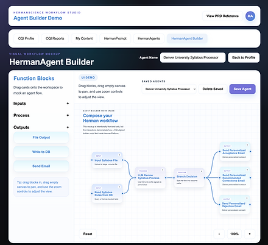Remove the Input Syllabus File node
The image size is (268, 245).
pos(119,155)
